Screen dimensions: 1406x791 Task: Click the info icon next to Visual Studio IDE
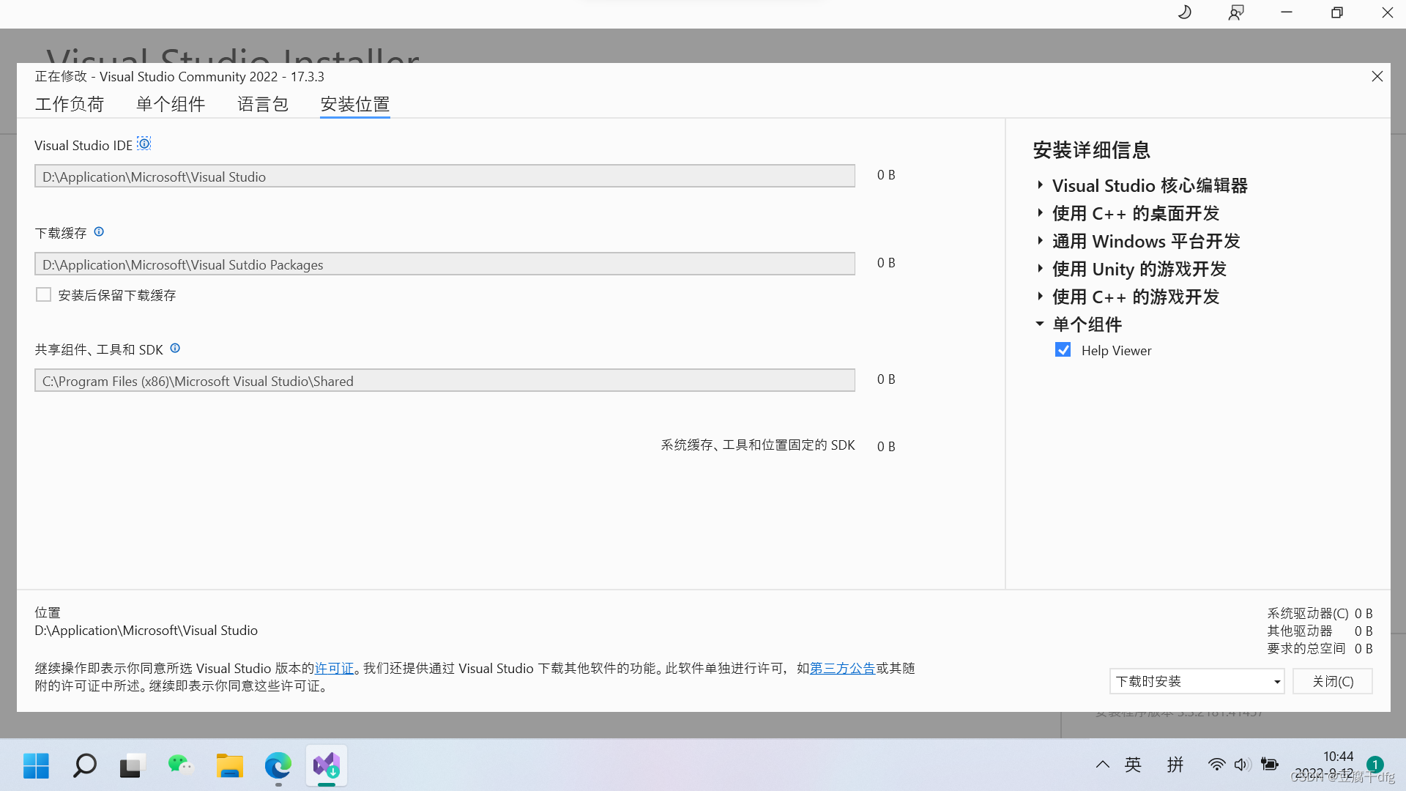click(x=144, y=144)
